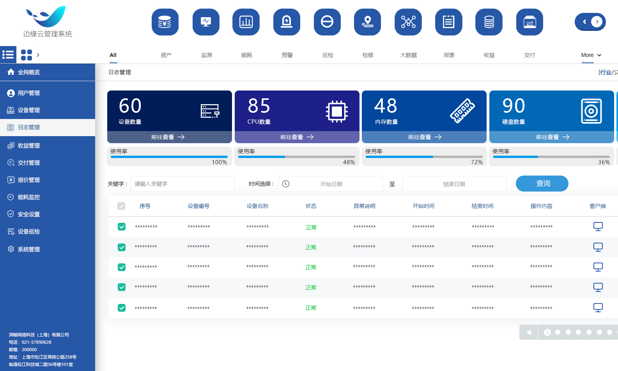This screenshot has height=371, width=618.
Task: Toggle the previous/next icon carousel switch
Action: point(590,22)
